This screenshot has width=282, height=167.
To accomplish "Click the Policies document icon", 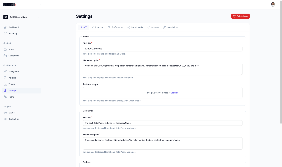I will [x=5, y=78].
